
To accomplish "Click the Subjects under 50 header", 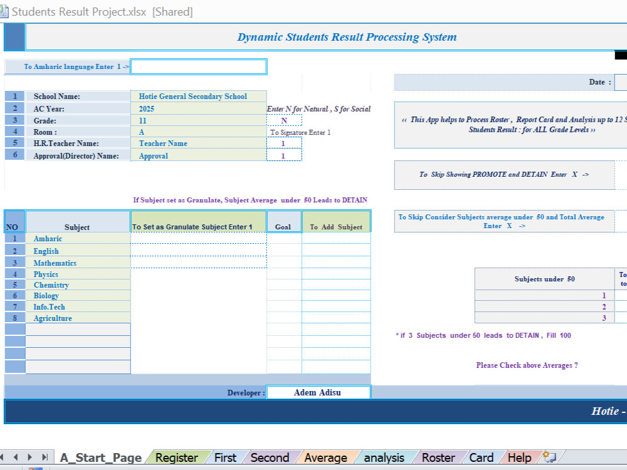I will tap(544, 279).
